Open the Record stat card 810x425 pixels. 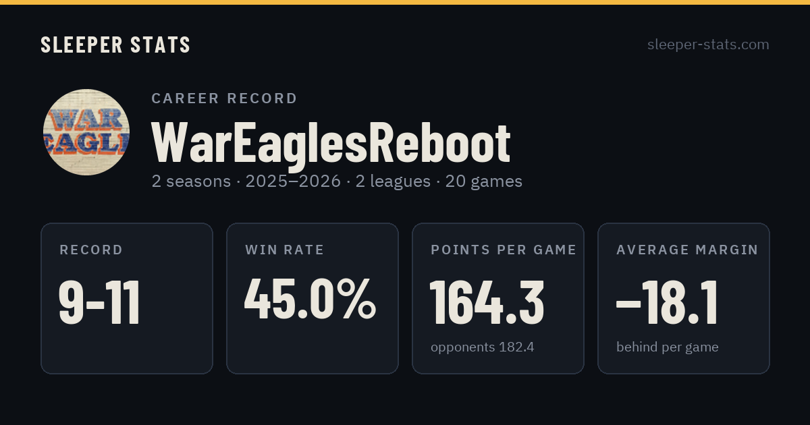(x=127, y=298)
